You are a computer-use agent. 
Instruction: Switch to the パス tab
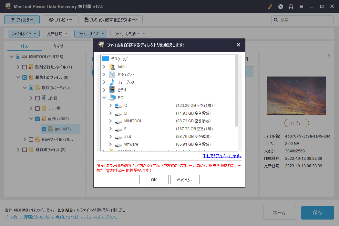coord(24,46)
